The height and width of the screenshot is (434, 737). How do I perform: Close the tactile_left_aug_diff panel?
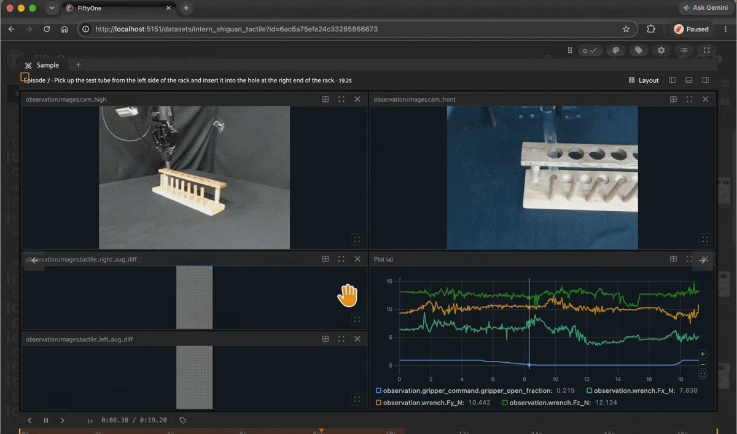click(357, 339)
